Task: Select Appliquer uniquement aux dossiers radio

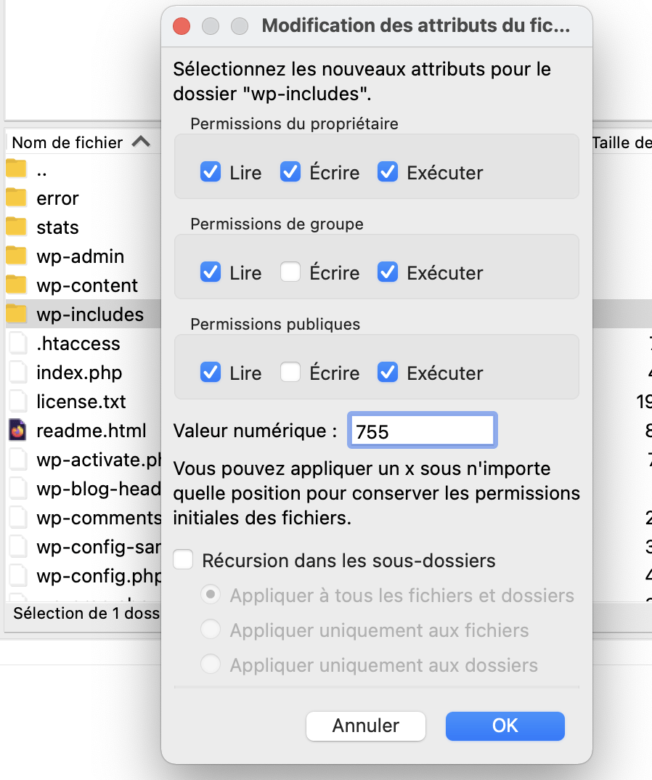Action: 211,665
